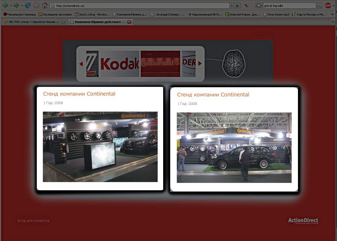Focus the URL address field

tap(140, 6)
